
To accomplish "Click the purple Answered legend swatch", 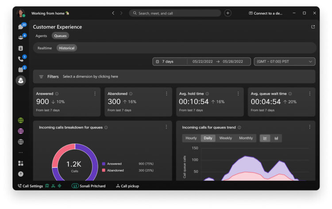I will pos(104,163).
